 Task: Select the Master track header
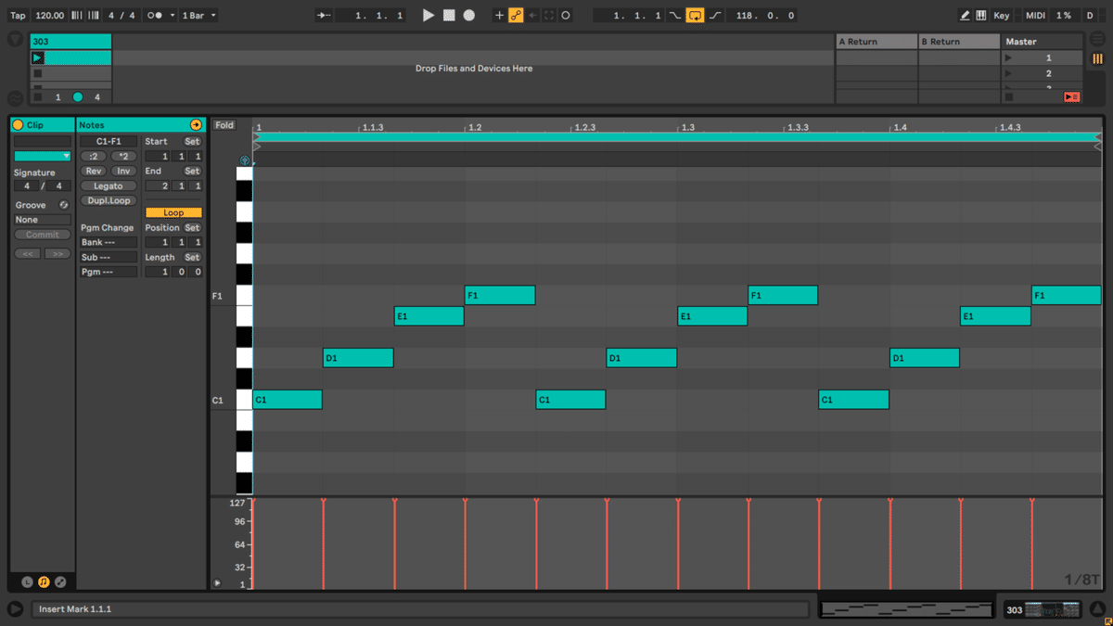tap(1043, 42)
